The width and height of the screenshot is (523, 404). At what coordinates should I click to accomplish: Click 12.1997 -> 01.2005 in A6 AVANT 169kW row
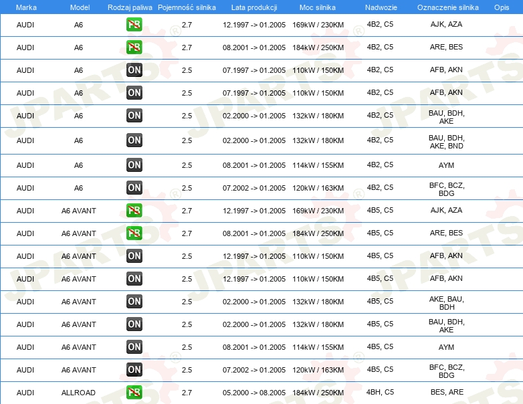254,211
